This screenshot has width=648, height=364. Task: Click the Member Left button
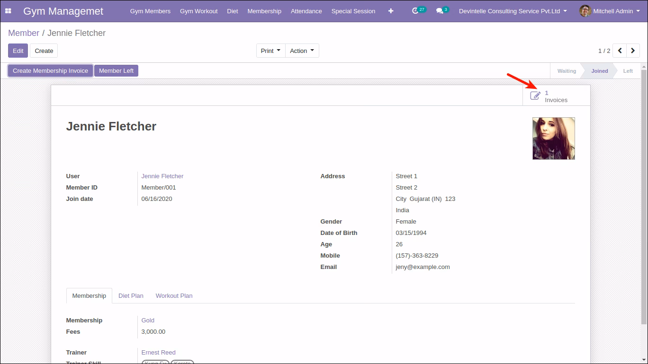[x=116, y=70]
